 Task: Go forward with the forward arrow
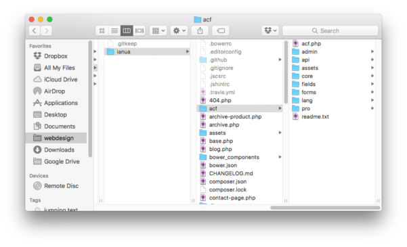[x=46, y=30]
